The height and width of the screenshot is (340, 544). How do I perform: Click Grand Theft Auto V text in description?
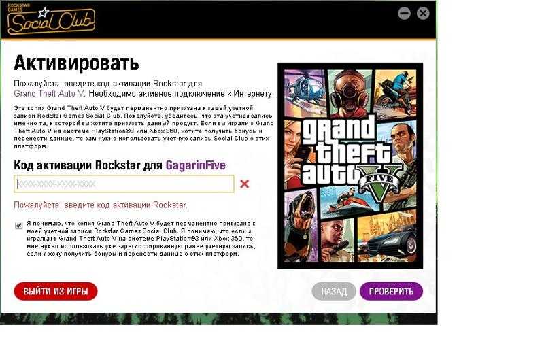click(x=49, y=94)
